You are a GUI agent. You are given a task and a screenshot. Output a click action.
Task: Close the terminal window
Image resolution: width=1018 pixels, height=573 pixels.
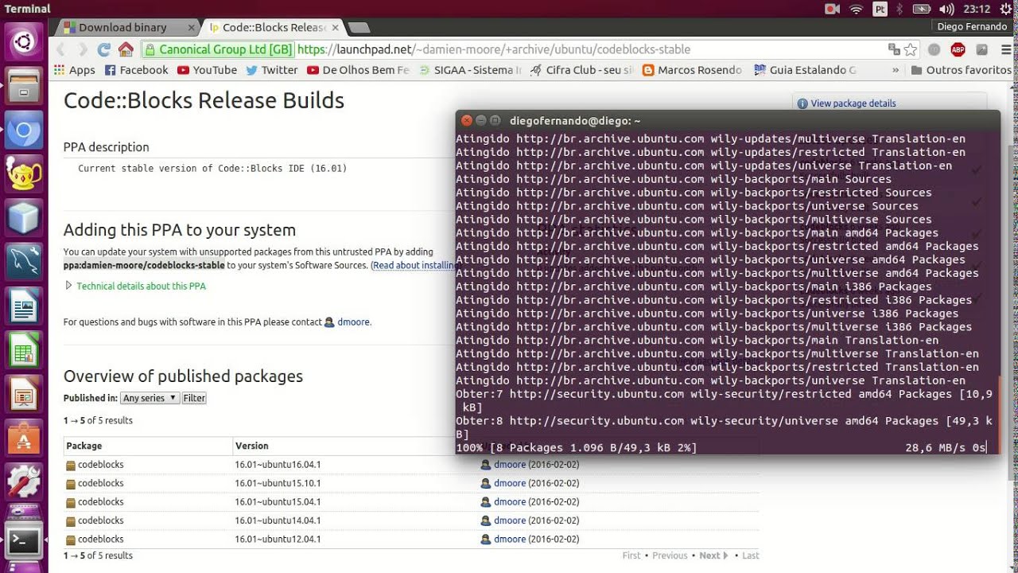(467, 121)
